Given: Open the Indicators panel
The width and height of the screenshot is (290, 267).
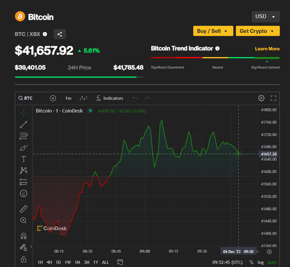Looking at the screenshot, I should pyautogui.click(x=110, y=98).
